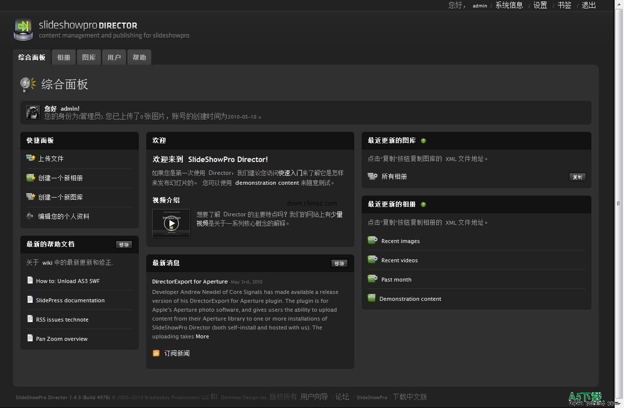The image size is (624, 408).
Task: Click the wiki link in help documents panel
Action: (x=47, y=263)
